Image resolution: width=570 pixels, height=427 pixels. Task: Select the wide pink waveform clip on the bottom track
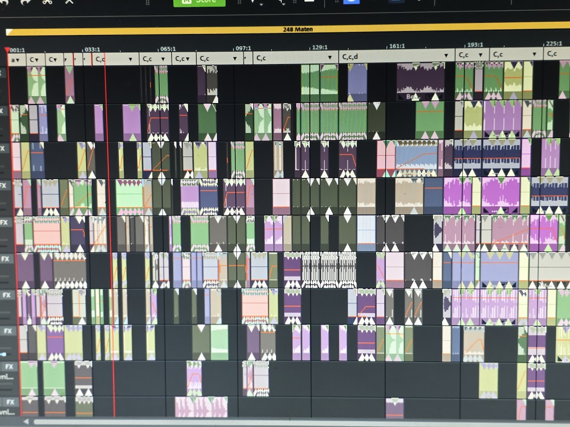[201, 407]
